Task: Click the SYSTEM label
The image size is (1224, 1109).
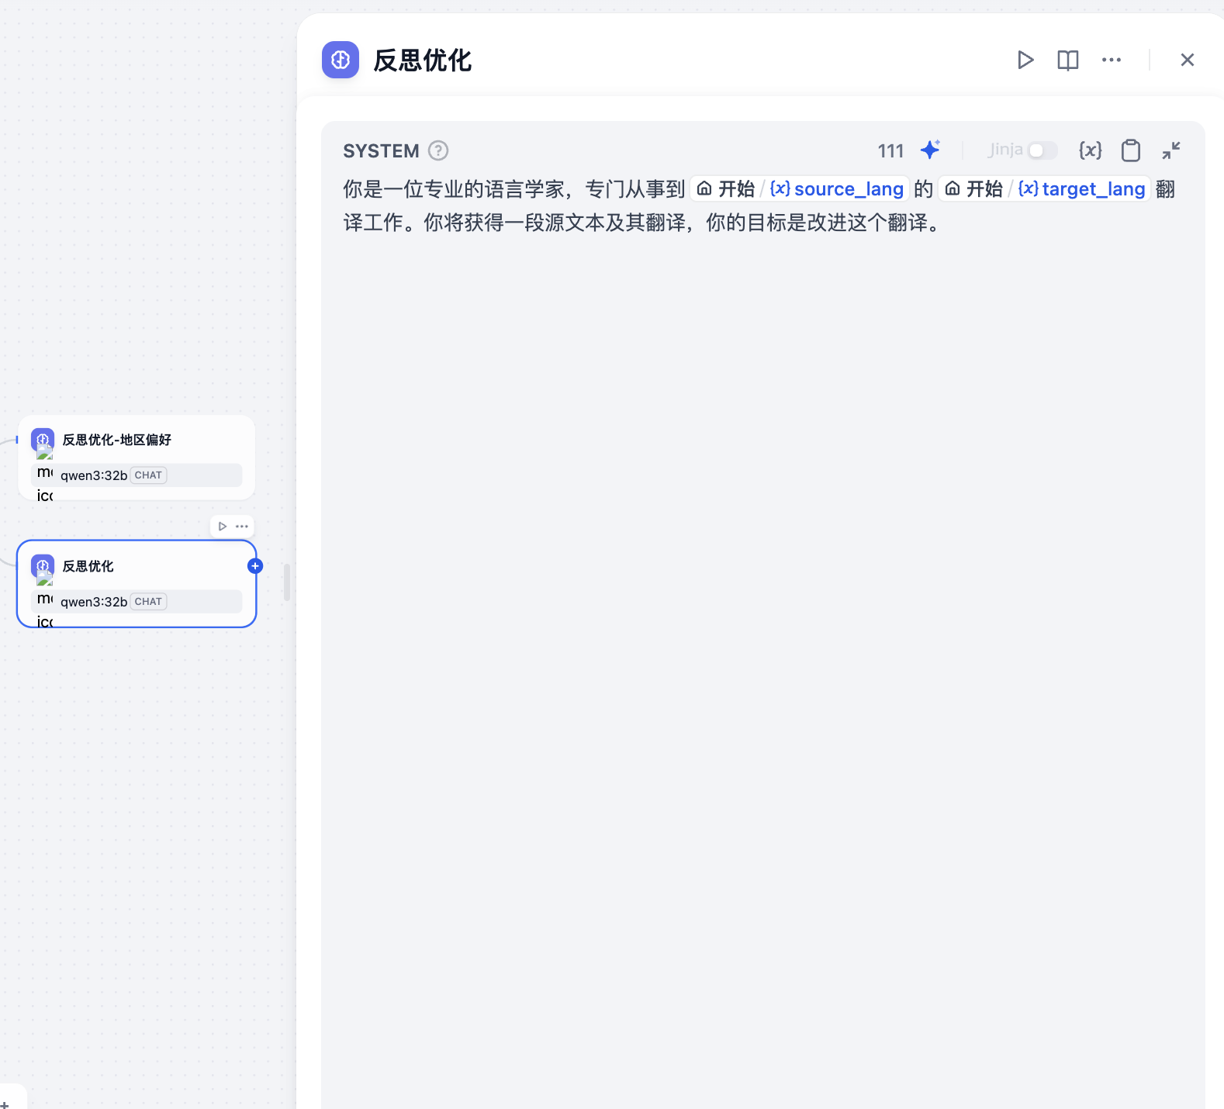Action: click(x=381, y=150)
